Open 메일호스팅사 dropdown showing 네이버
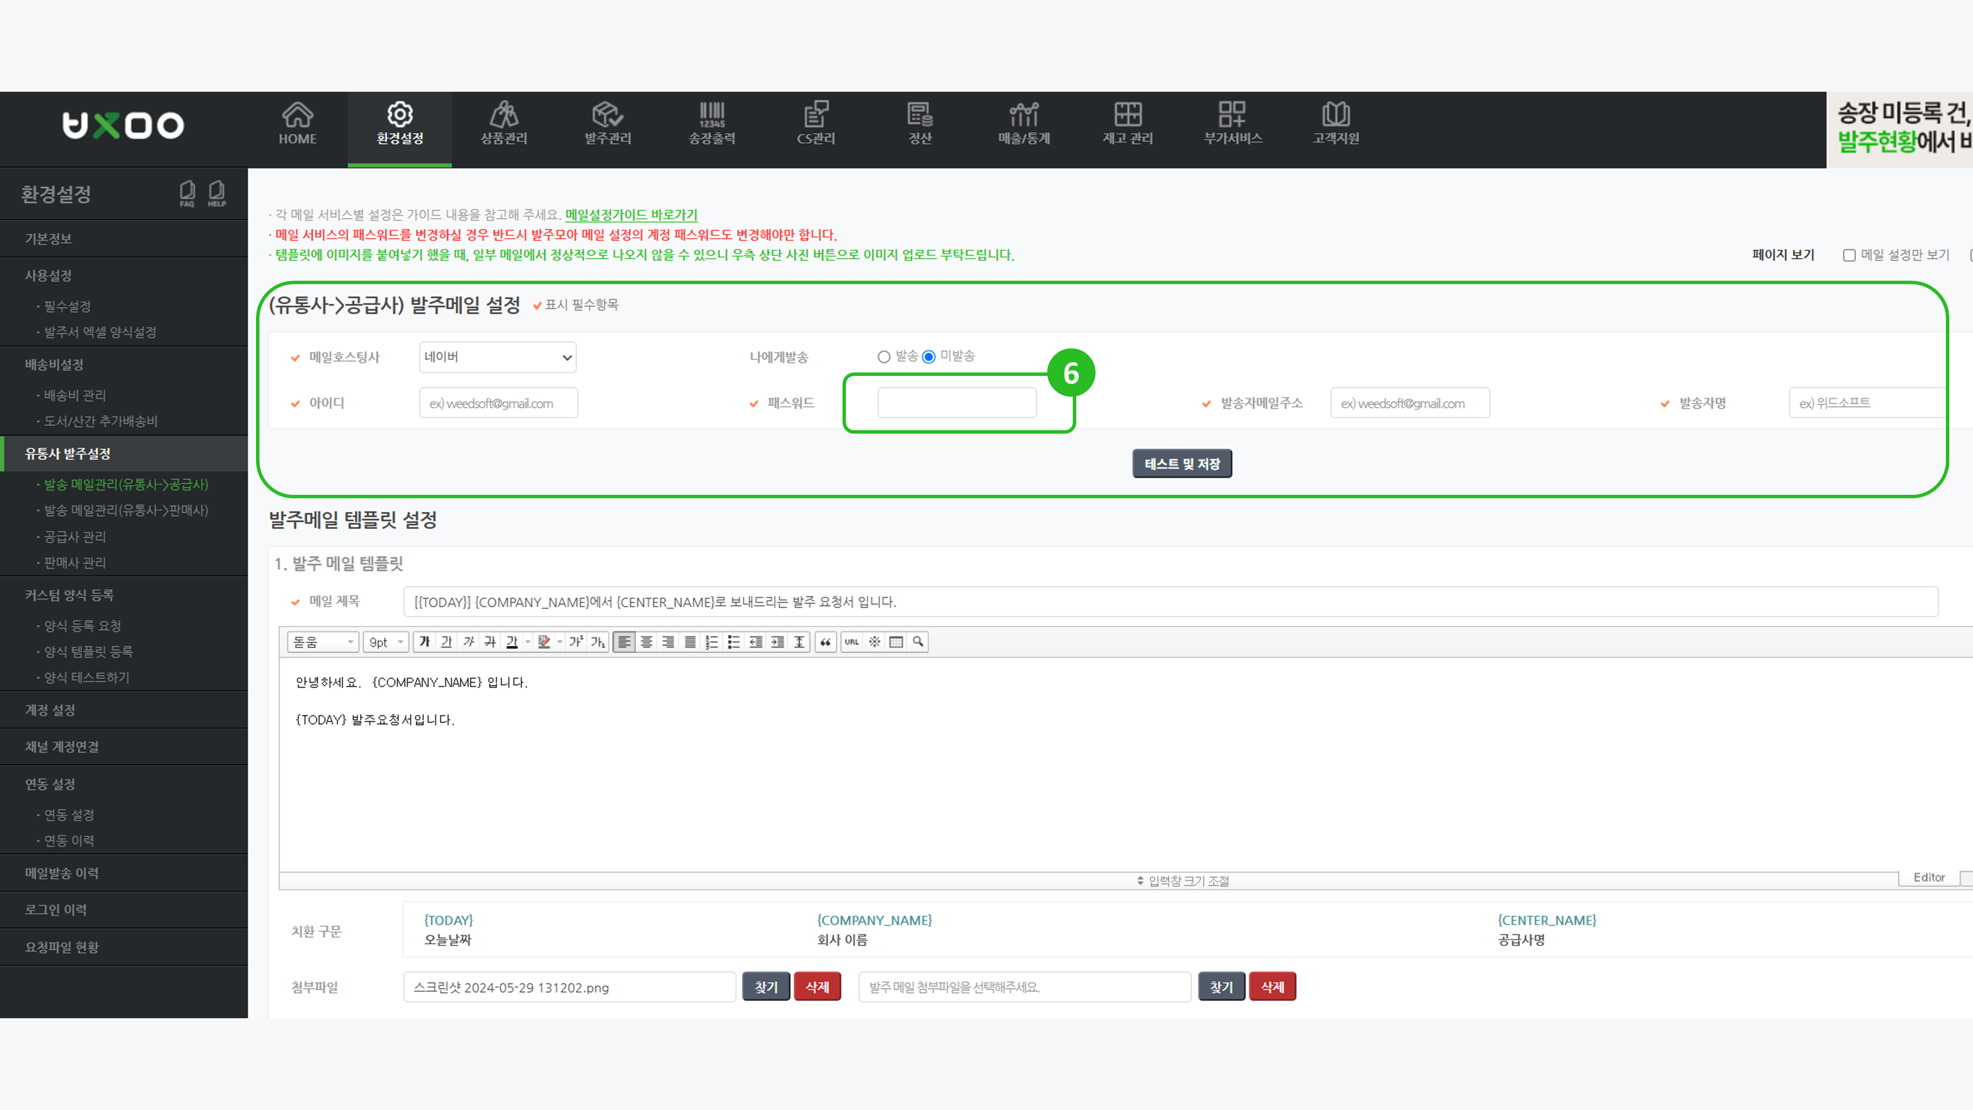 tap(498, 358)
